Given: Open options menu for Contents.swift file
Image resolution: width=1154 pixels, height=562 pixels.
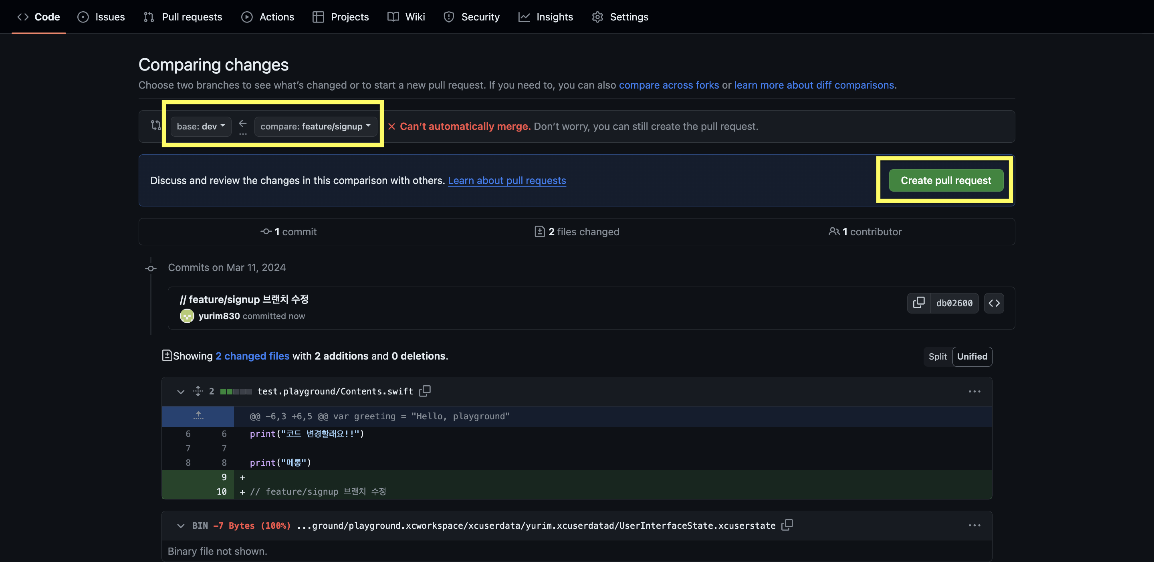Looking at the screenshot, I should tap(974, 392).
